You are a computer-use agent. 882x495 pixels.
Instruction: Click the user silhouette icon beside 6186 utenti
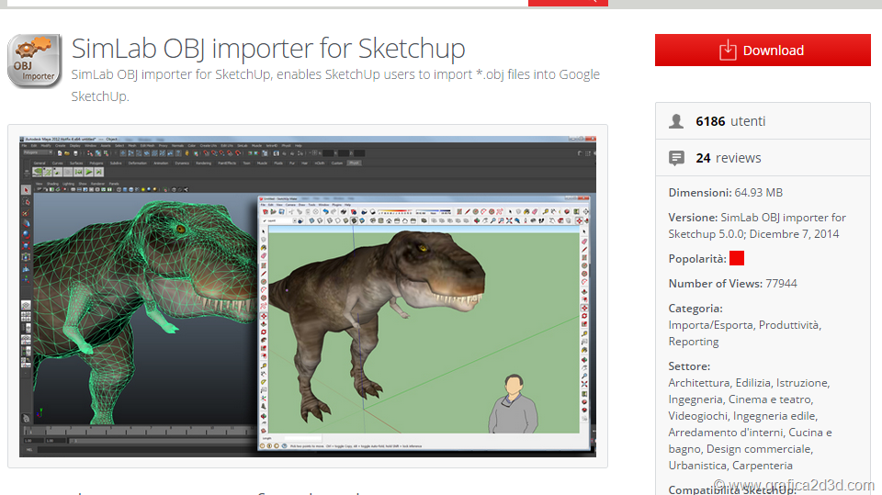coord(677,121)
